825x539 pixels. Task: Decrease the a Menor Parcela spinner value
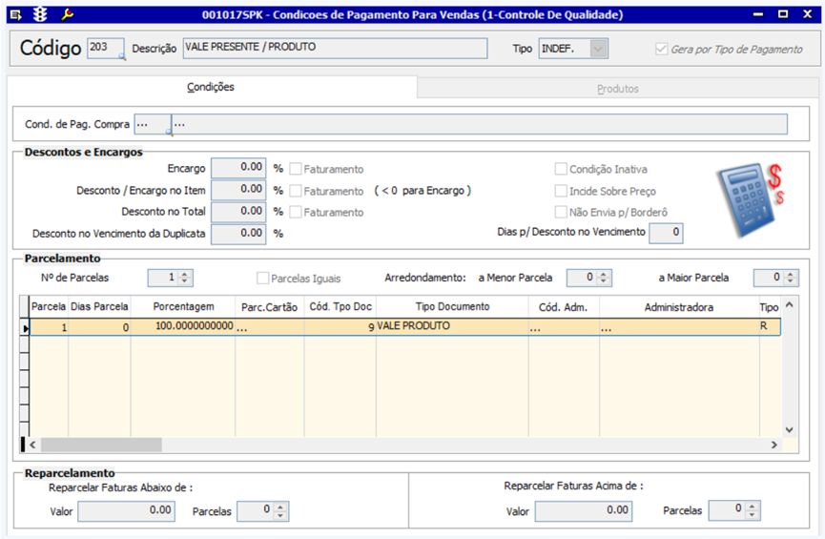[x=605, y=282]
